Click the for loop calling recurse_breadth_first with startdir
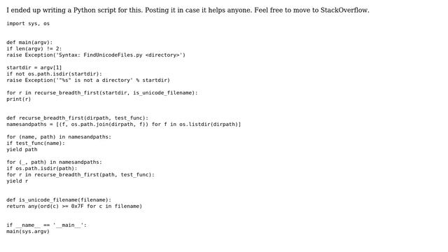448x252 pixels. (x=102, y=93)
